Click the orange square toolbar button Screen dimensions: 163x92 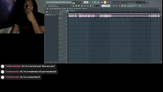click(122, 6)
